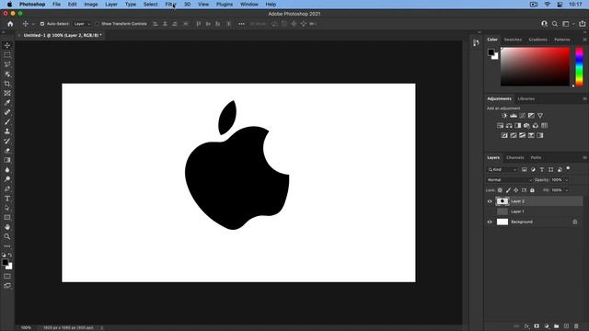Add a Brightness/Contrast adjustment
Viewport: 589px width, 331px height.
(504, 116)
